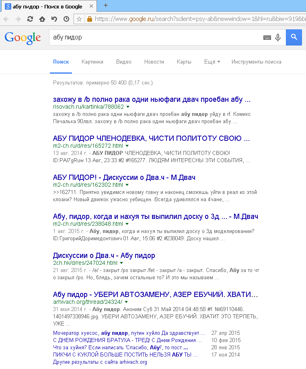
Task: Open result 'Абу пидор - УБЕРИ АВТОЗАМЕНУ'
Action: tap(156, 295)
